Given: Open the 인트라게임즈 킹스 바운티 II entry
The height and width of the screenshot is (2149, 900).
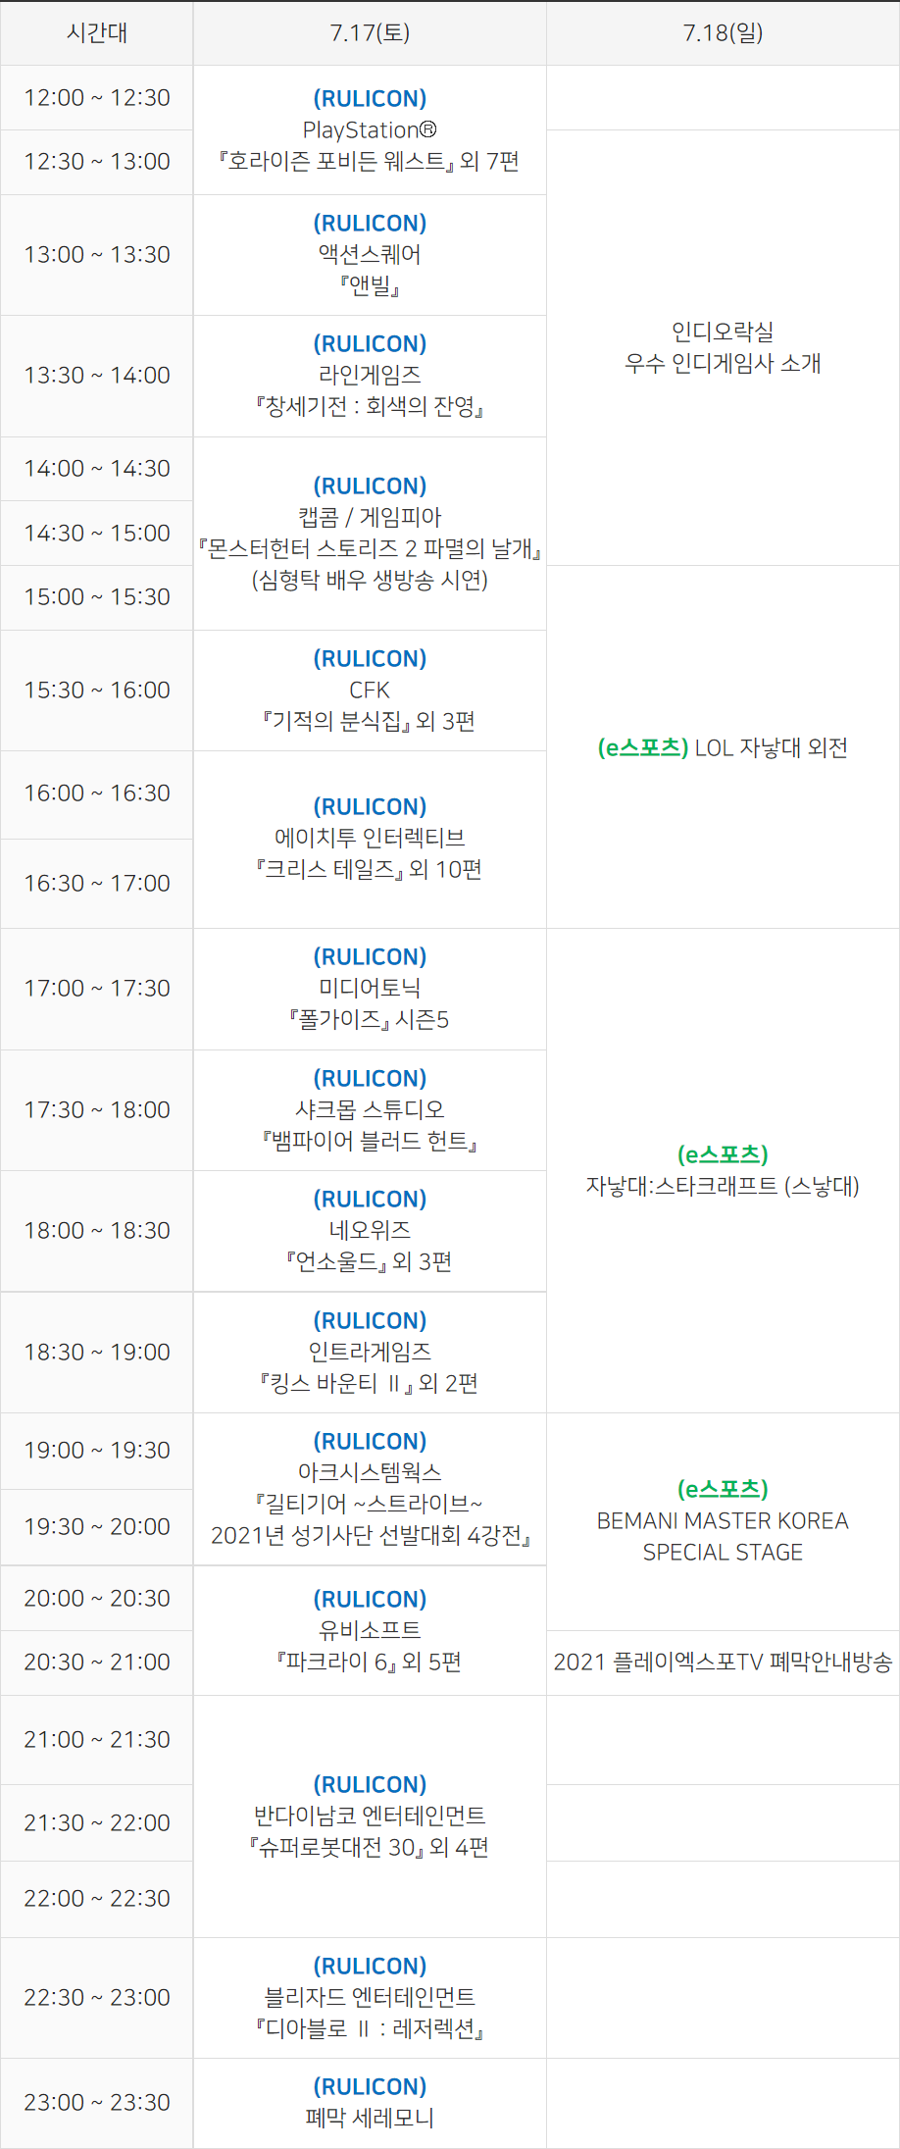Looking at the screenshot, I should tap(370, 1353).
